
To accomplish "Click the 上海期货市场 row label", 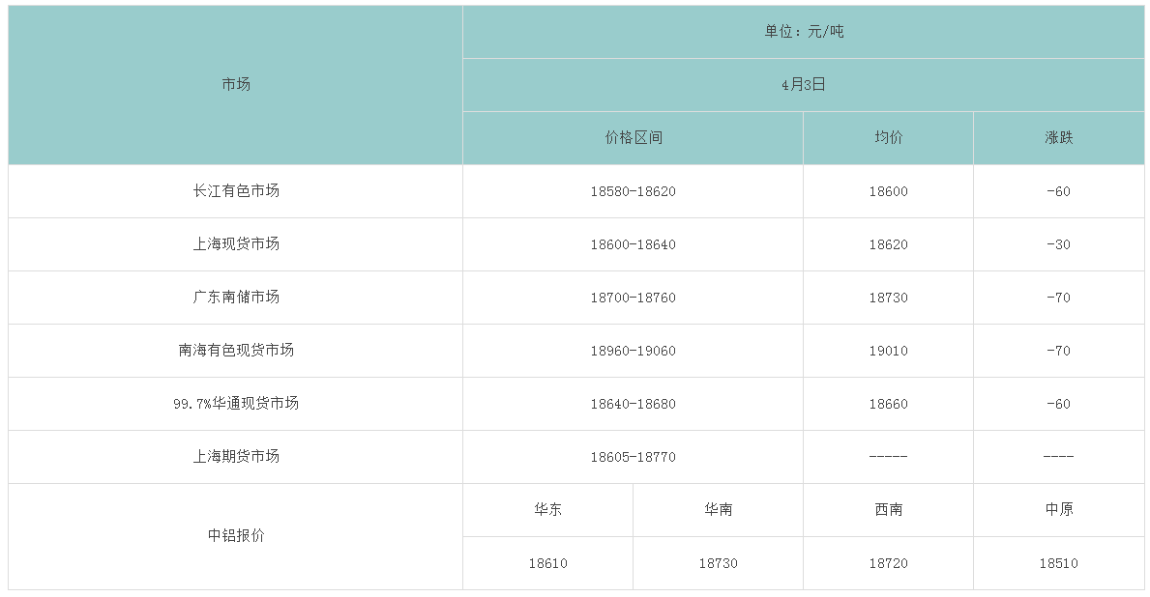I will [235, 457].
